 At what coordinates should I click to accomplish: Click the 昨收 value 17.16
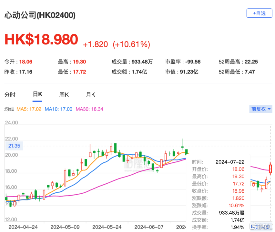[26, 72]
